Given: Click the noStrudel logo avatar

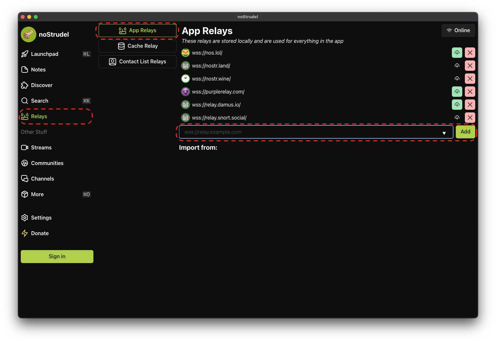Looking at the screenshot, I should click(x=28, y=34).
